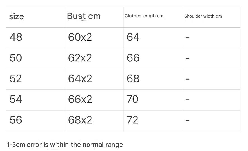Click clothes length value 64
Image resolution: width=248 pixels, height=151 pixels.
pos(133,37)
